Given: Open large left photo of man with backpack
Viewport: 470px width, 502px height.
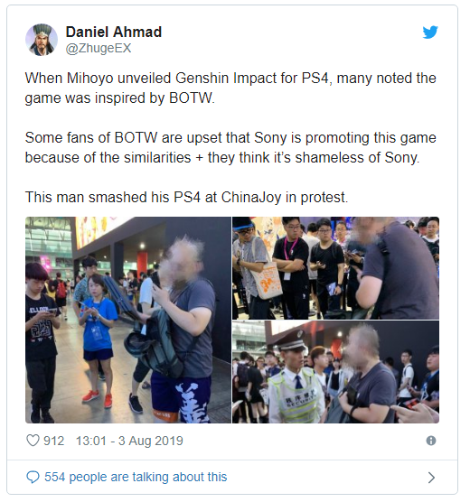Looking at the screenshot, I should click(128, 321).
